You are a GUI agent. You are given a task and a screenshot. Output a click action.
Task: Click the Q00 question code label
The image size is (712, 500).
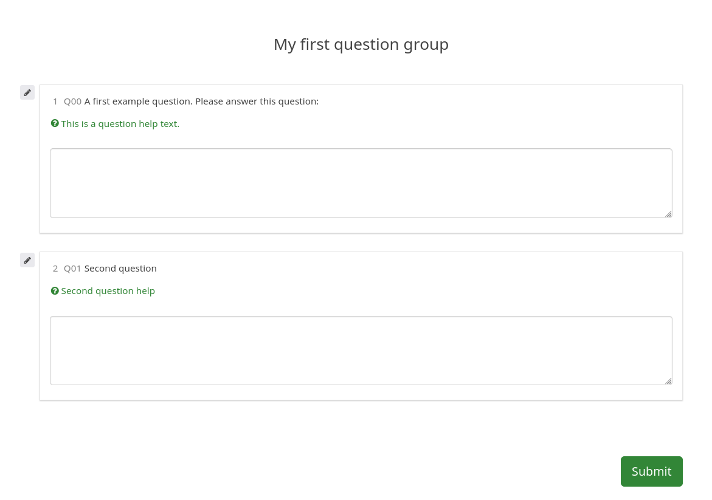pos(72,101)
